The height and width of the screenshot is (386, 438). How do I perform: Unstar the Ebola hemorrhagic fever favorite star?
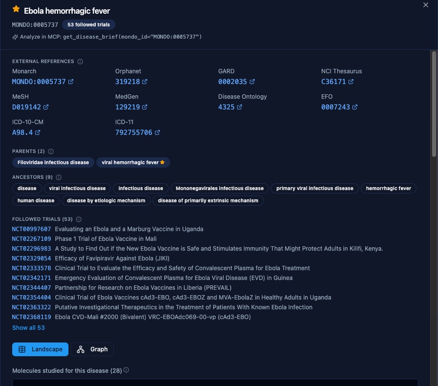[x=16, y=9]
